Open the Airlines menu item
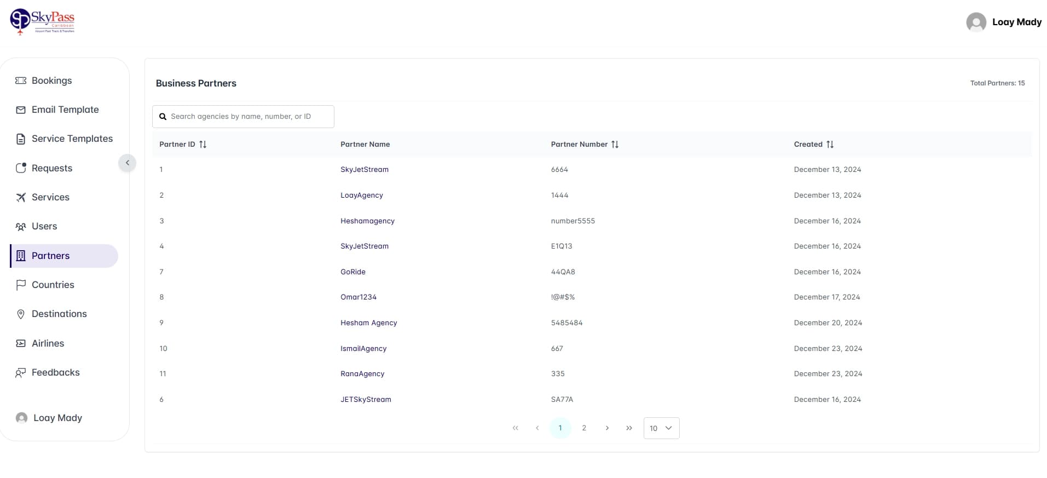The width and height of the screenshot is (1047, 478). pyautogui.click(x=48, y=343)
